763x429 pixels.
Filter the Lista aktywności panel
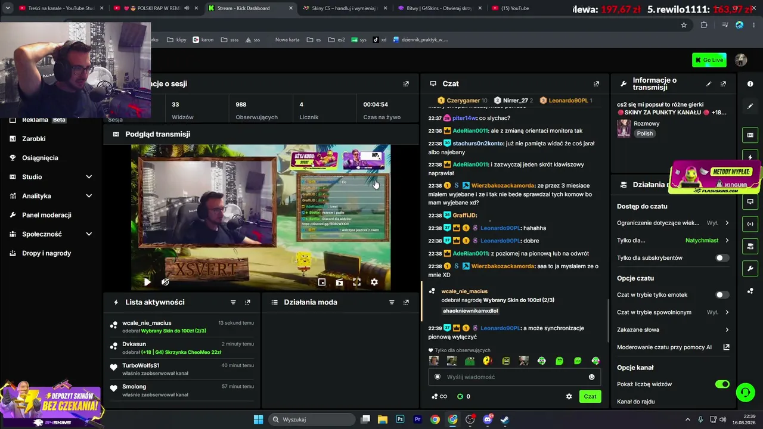coord(233,302)
